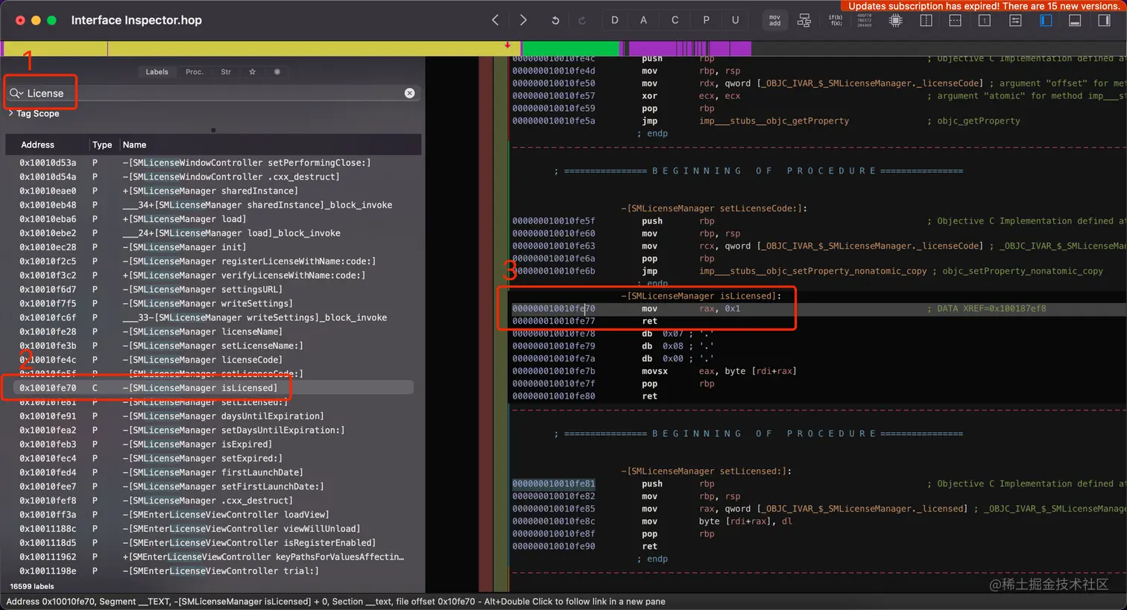1127x610 pixels.
Task: Click the greyed redo arrow
Action: (582, 21)
